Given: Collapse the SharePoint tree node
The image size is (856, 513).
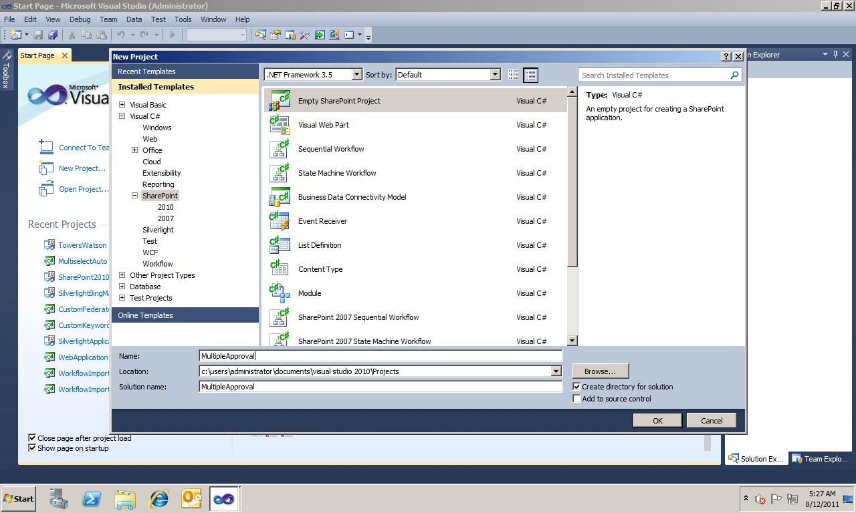Looking at the screenshot, I should tap(134, 196).
